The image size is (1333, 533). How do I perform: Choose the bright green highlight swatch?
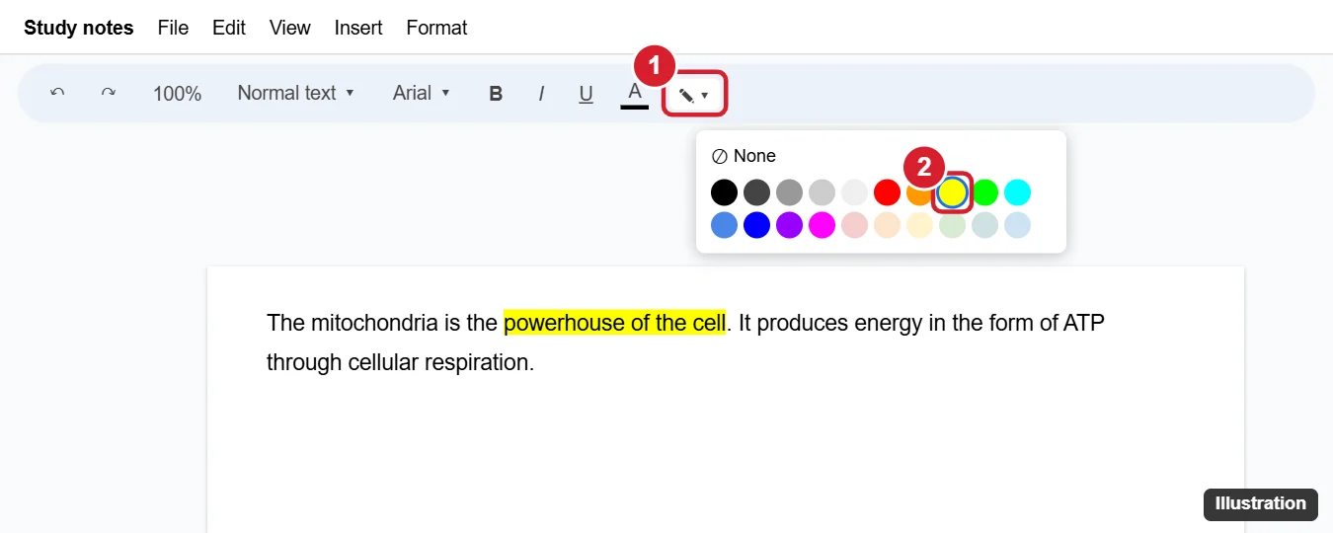pyautogui.click(x=984, y=192)
